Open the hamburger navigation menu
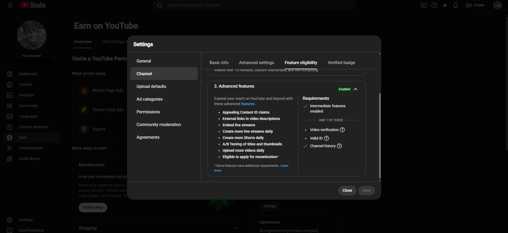The image size is (508, 233). [x=10, y=5]
